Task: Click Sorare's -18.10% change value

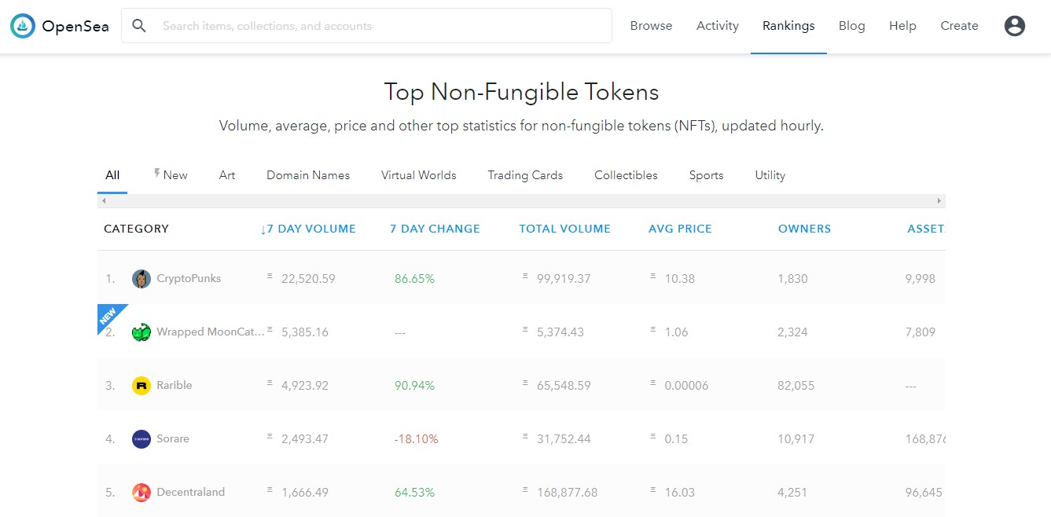Action: click(417, 439)
